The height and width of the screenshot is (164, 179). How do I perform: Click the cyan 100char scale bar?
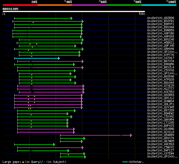(x=125, y=162)
